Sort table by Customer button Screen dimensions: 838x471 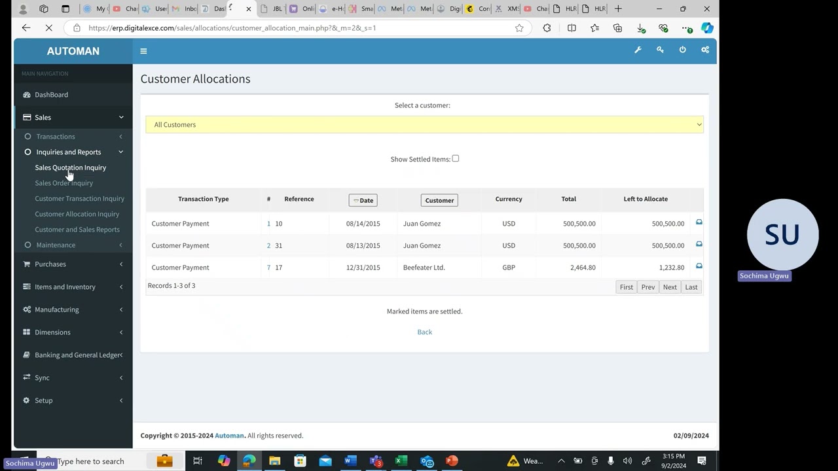(x=439, y=200)
